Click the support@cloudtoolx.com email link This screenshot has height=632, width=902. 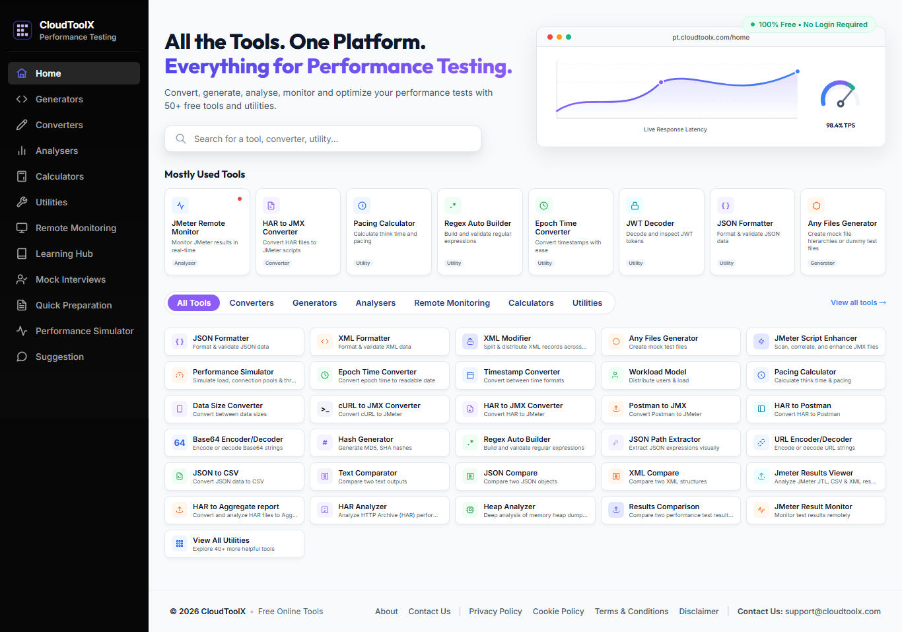833,612
